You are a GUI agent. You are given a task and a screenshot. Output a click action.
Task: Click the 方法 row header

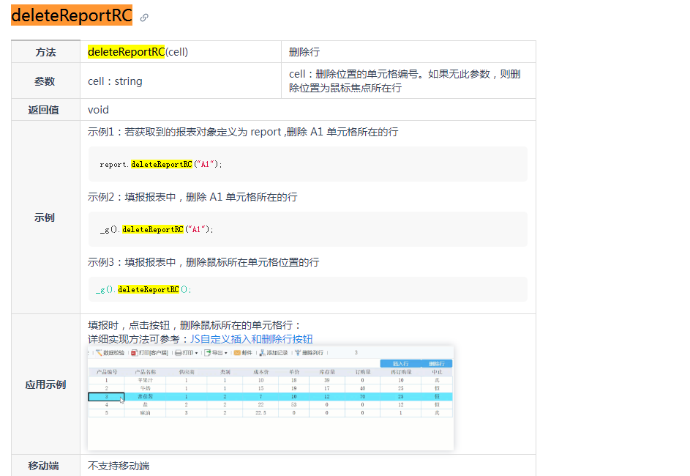coord(46,52)
